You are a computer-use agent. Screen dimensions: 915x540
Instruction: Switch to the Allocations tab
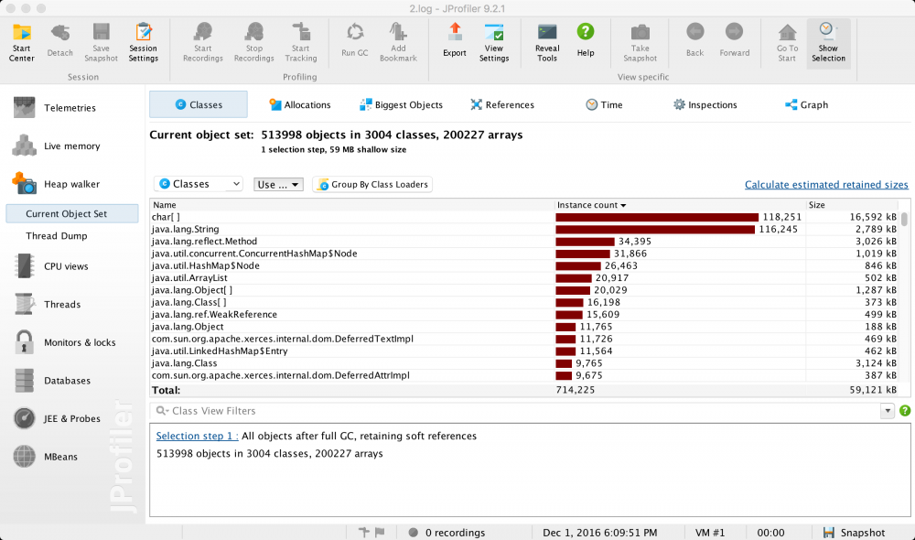tap(300, 104)
